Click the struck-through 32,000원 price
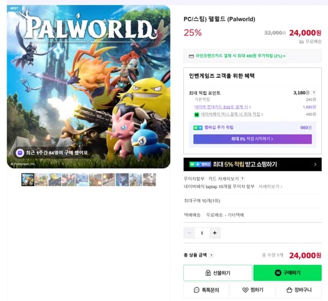This screenshot has width=328, height=301. tap(275, 33)
